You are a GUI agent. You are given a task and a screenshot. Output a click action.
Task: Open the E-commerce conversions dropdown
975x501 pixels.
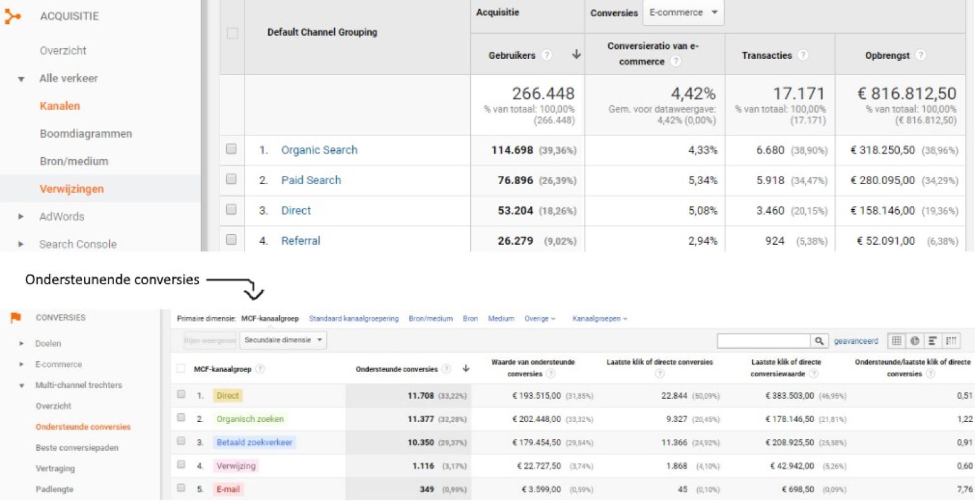point(683,13)
